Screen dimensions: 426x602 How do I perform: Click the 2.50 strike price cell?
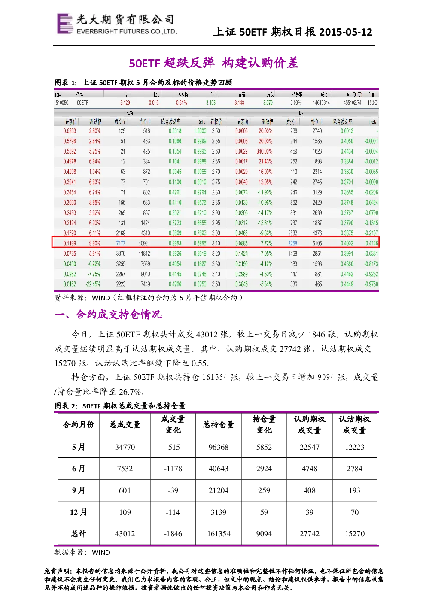[216, 131]
